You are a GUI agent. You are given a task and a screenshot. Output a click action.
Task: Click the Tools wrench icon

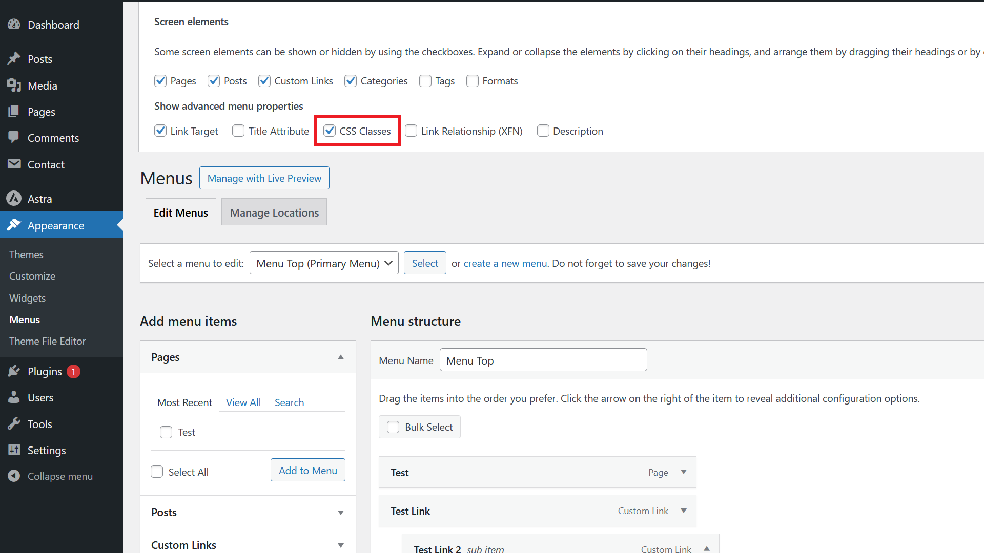(x=14, y=423)
